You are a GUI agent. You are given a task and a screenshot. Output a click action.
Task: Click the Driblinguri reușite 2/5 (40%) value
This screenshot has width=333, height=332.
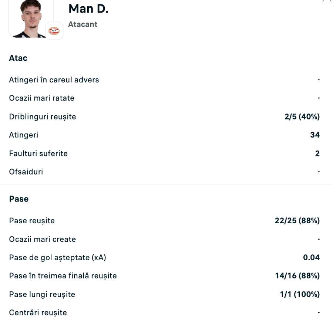[302, 117]
